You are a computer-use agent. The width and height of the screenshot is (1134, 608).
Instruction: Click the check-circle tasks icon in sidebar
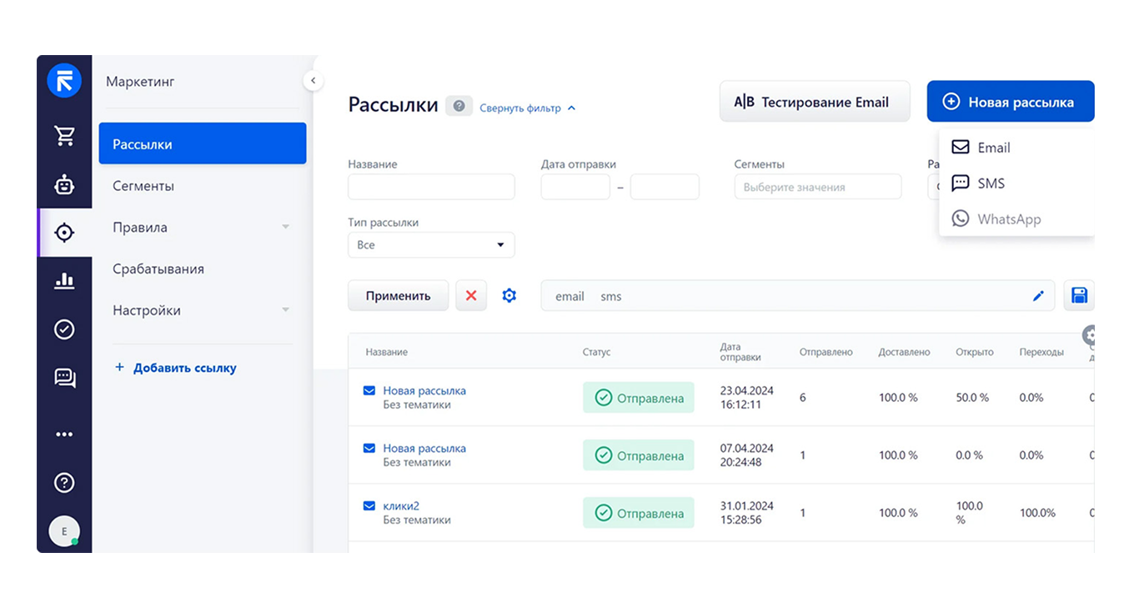(64, 329)
